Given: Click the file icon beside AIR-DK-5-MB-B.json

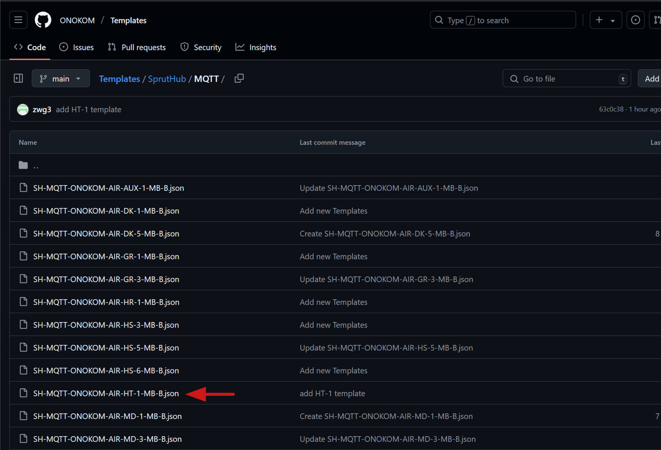Looking at the screenshot, I should point(23,233).
